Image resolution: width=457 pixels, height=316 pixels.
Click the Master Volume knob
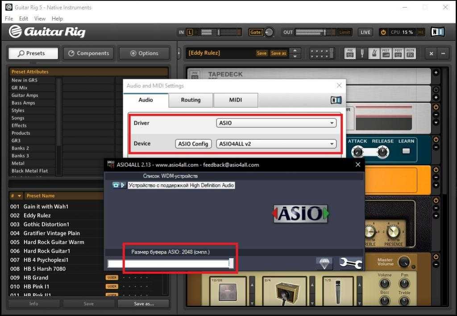[x=403, y=262]
